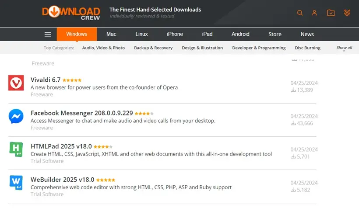Open the user account icon

[x=314, y=13]
